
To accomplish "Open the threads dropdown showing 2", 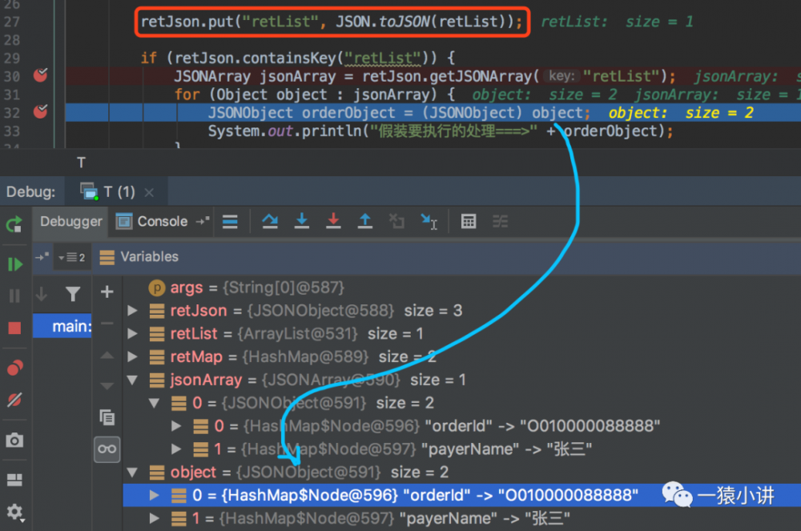I will [72, 257].
